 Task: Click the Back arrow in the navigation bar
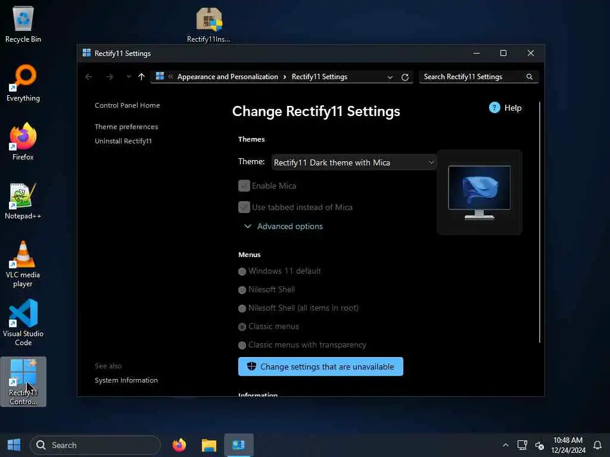(89, 77)
